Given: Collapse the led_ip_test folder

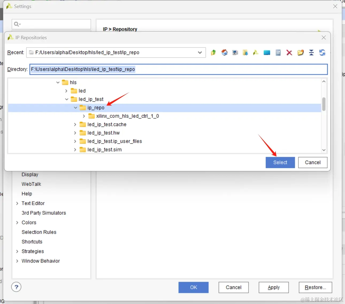Looking at the screenshot, I should [x=67, y=99].
